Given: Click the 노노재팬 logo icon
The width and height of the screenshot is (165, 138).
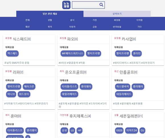Looking at the screenshot, I should tap(66, 5).
